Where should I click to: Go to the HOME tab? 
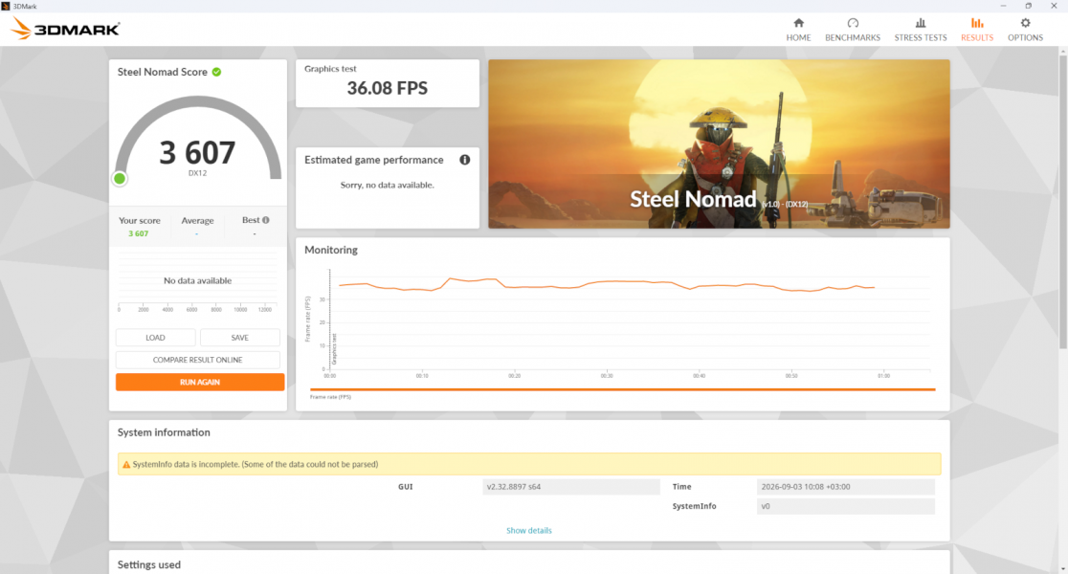798,30
